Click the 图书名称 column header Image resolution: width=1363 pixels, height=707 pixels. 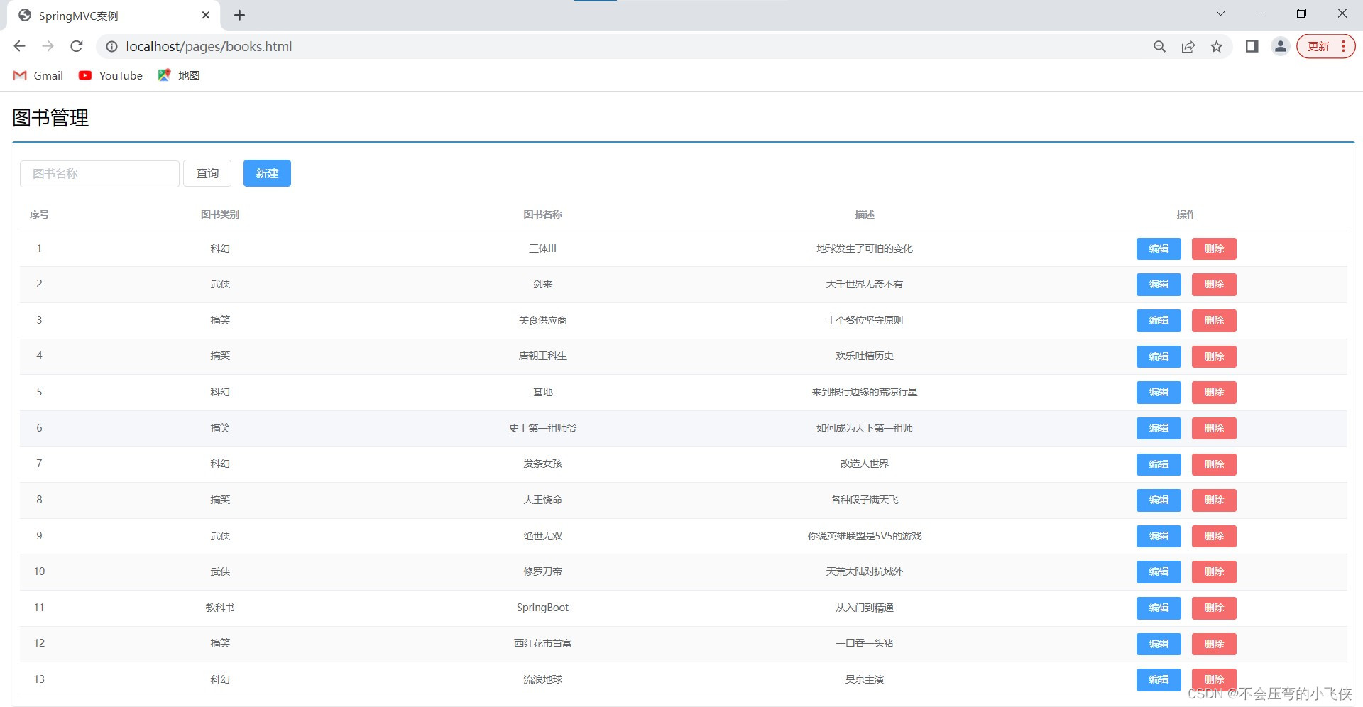point(542,214)
